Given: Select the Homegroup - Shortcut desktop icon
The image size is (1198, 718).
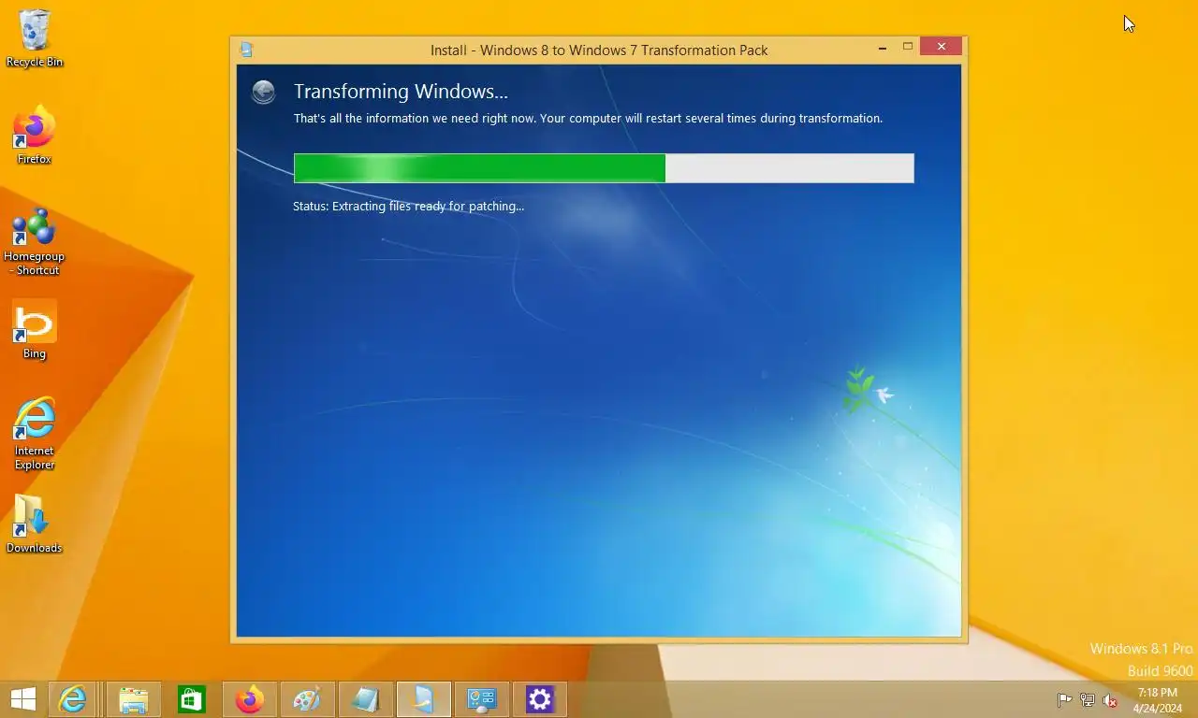Looking at the screenshot, I should [35, 241].
